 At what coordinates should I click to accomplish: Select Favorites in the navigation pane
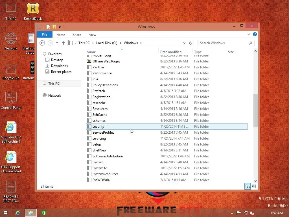(55, 54)
